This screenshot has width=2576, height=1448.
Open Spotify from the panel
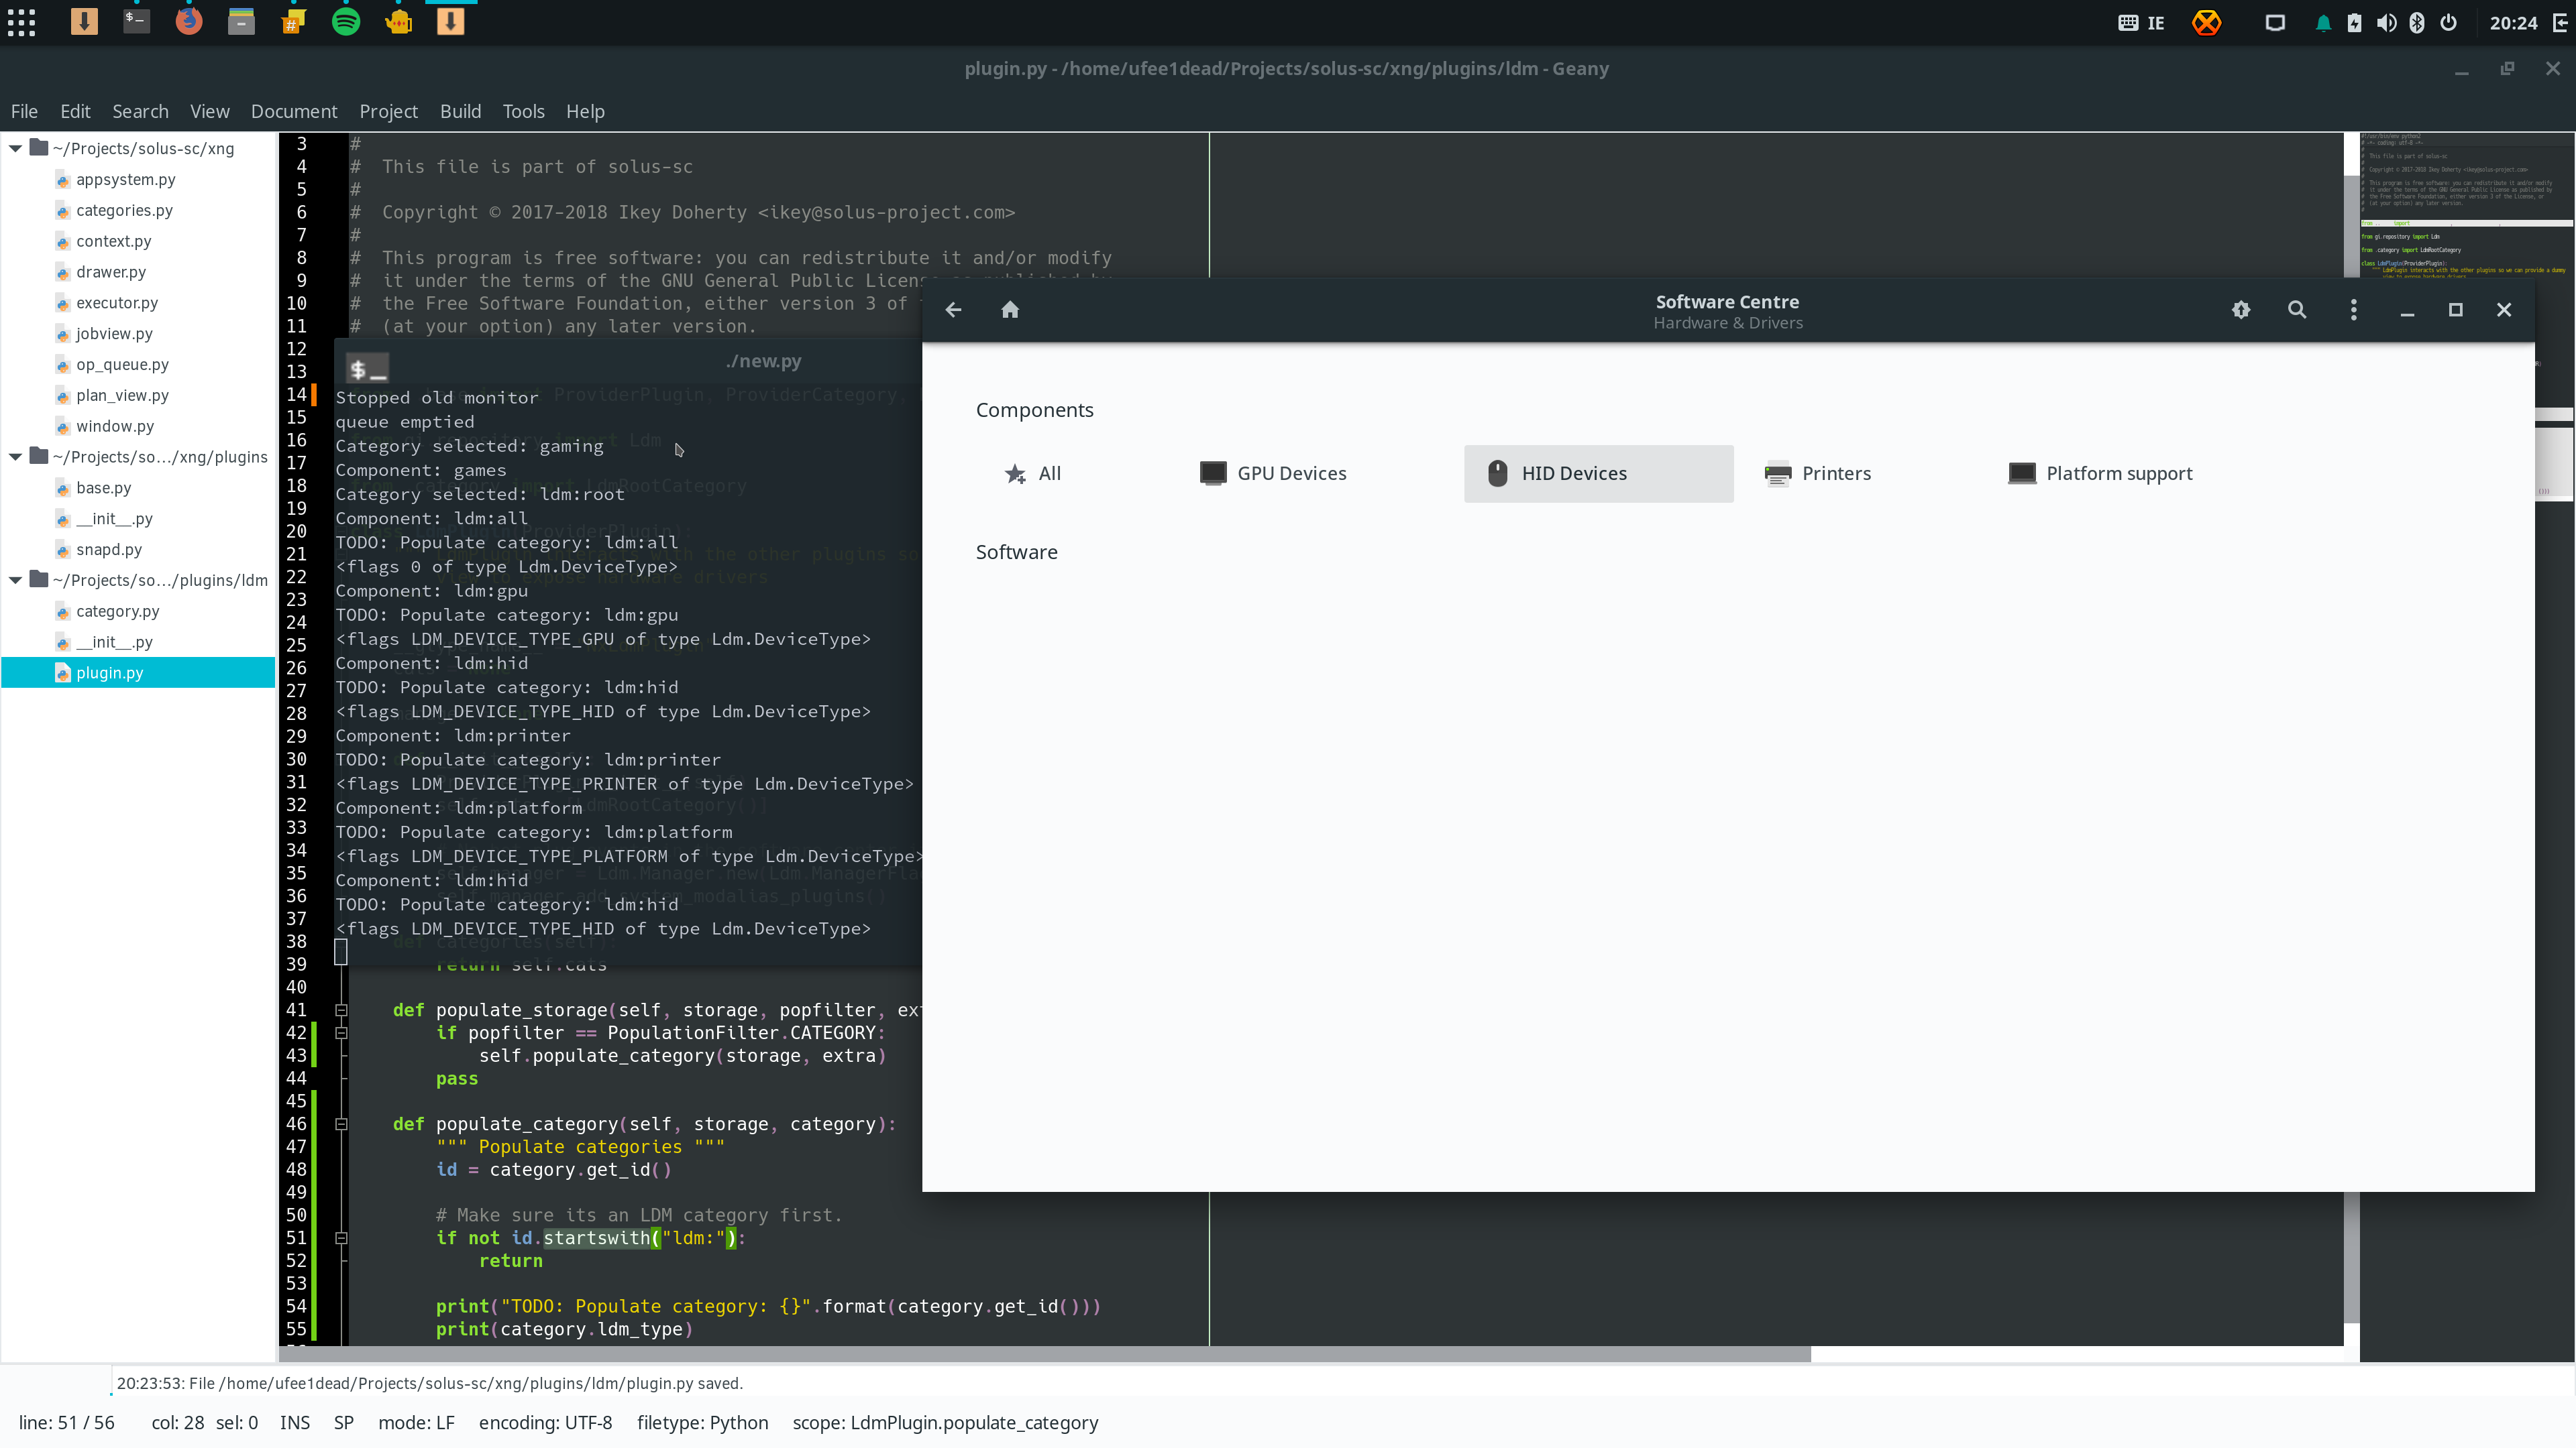coord(346,21)
